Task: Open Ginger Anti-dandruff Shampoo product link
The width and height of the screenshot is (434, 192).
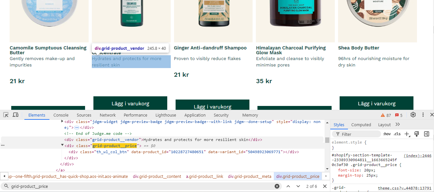Action: tap(210, 48)
